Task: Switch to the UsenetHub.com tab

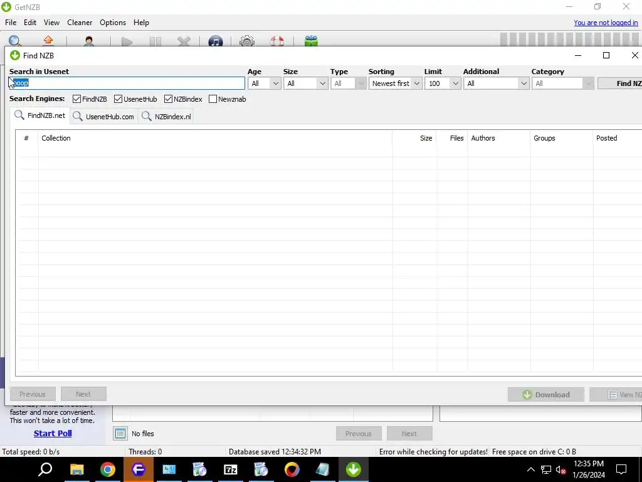Action: pyautogui.click(x=103, y=116)
